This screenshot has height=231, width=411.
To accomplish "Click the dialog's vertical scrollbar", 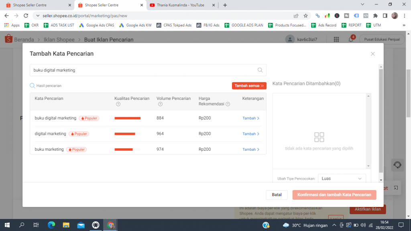I will pyautogui.click(x=381, y=120).
